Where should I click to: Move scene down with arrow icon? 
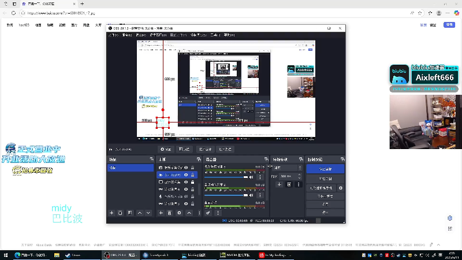pyautogui.click(x=148, y=213)
